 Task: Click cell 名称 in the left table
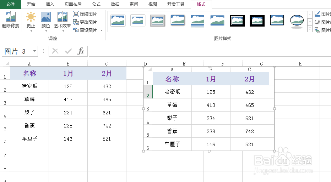pyautogui.click(x=29, y=73)
